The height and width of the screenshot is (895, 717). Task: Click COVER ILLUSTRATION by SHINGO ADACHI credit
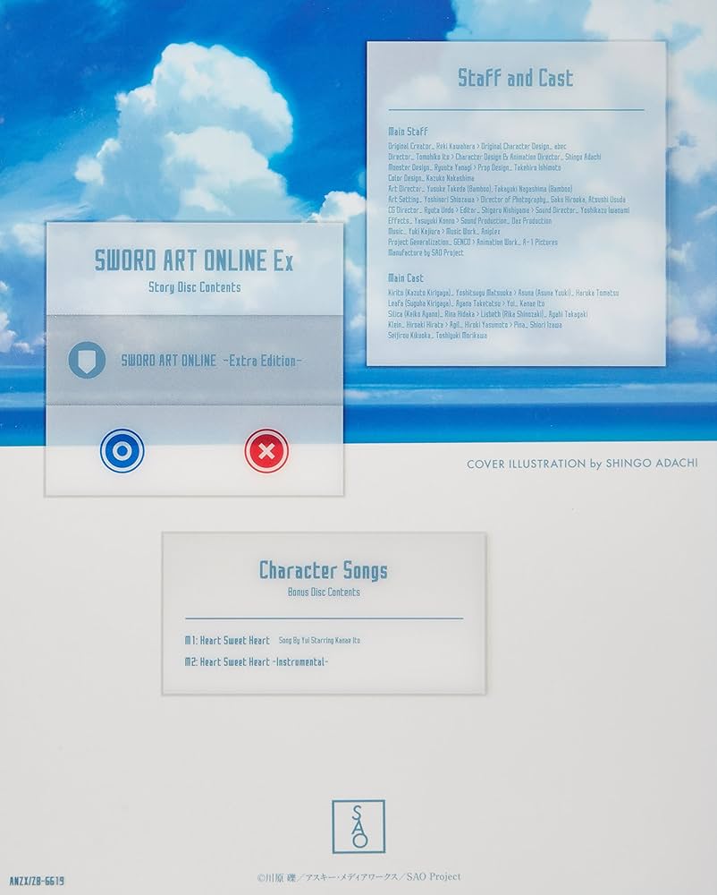[582, 464]
